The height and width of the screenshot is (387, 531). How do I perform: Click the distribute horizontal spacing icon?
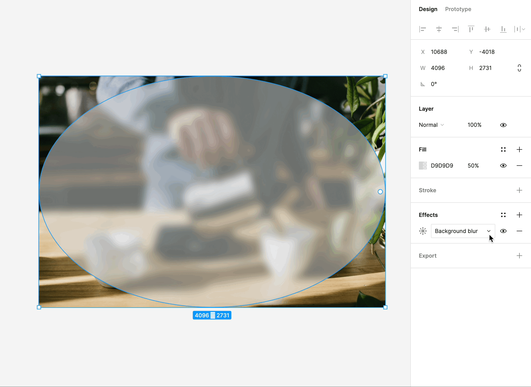click(515, 29)
